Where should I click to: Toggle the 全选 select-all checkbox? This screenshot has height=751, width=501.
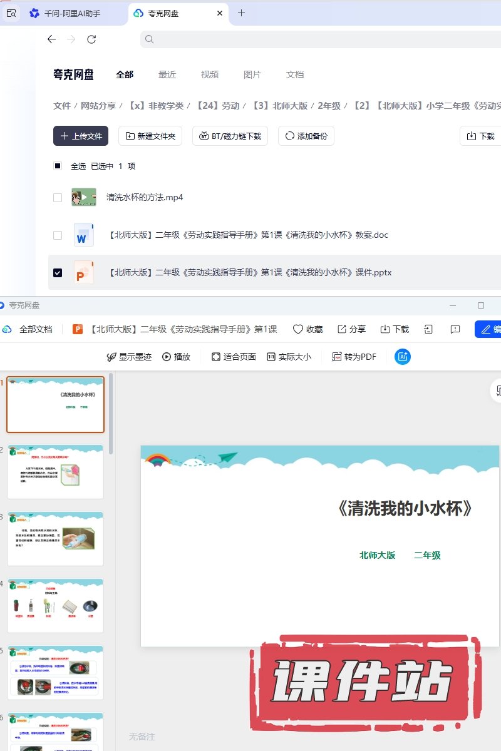coord(58,166)
